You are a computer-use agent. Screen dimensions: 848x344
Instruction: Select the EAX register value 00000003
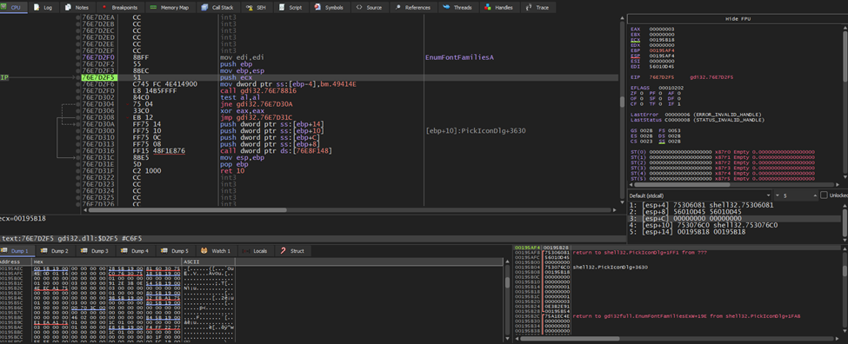click(x=661, y=29)
